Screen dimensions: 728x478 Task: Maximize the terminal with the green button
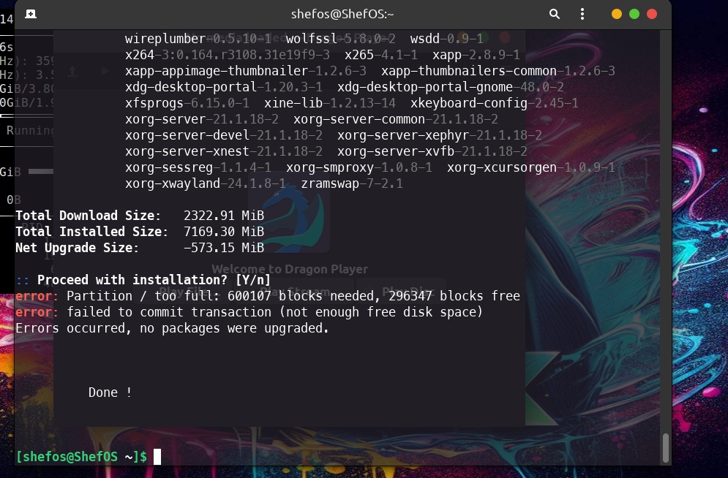tap(634, 14)
